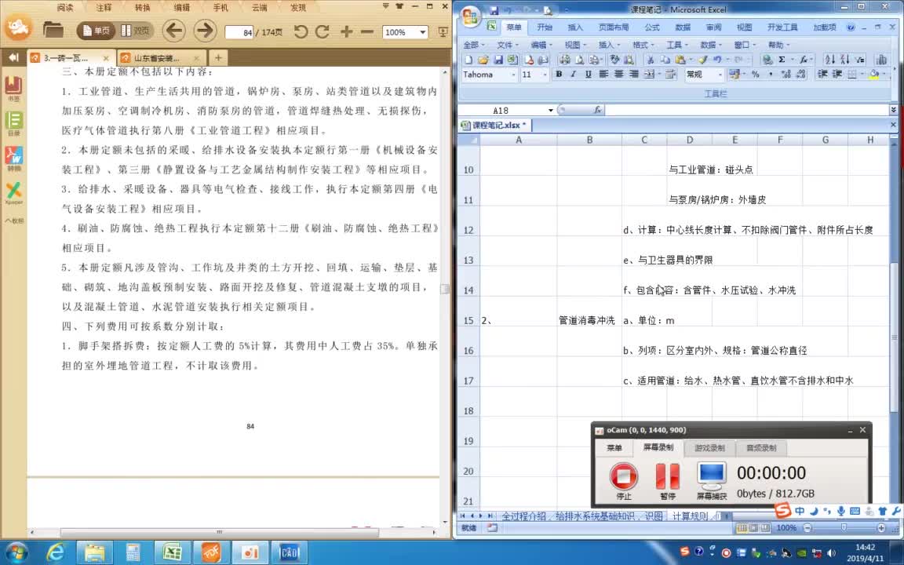Switch PDF reader to single page view
This screenshot has height=565, width=904.
coord(96,31)
